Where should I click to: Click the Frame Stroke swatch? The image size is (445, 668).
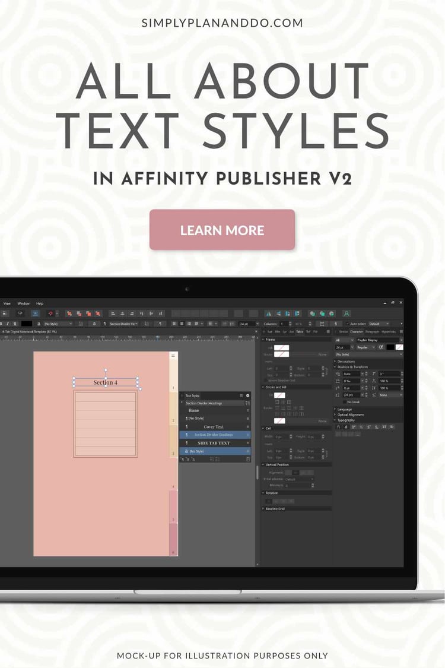pos(281,354)
